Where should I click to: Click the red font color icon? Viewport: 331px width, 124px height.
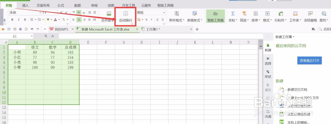point(55,19)
